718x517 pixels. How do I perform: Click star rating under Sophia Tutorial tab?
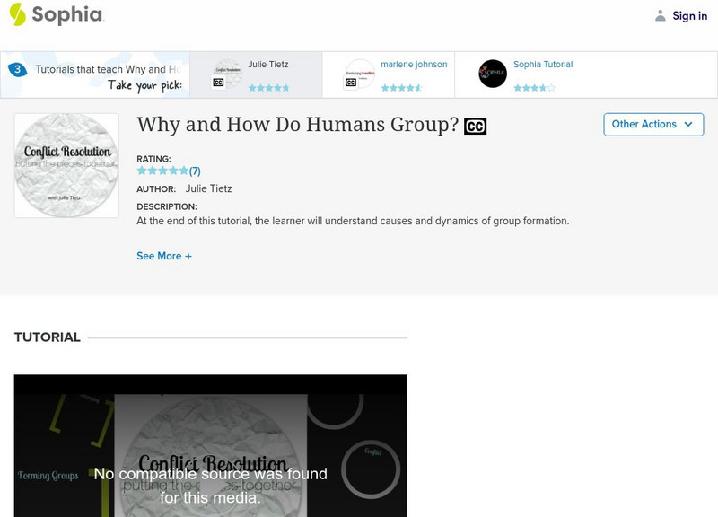click(x=534, y=87)
